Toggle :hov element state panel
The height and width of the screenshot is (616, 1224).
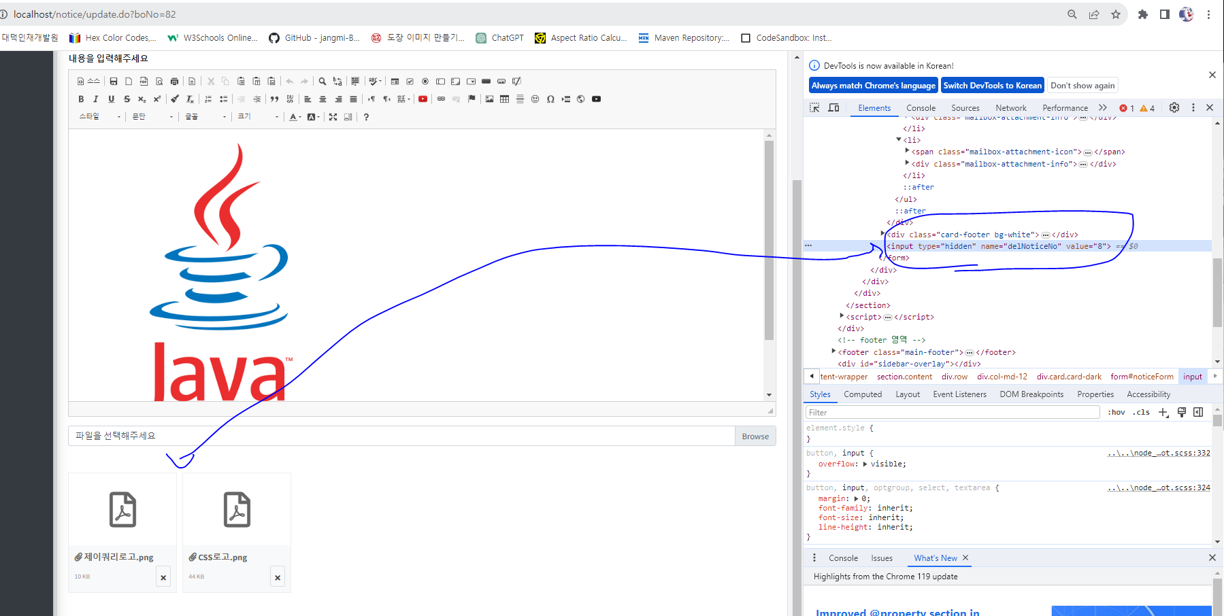coord(1117,413)
